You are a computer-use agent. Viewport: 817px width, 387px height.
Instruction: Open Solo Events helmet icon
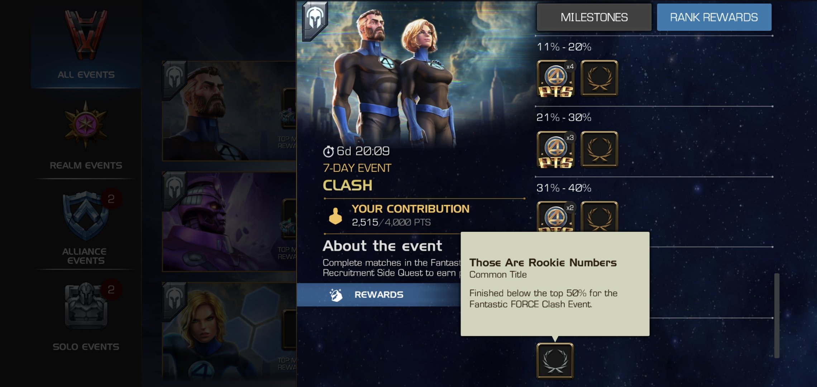(x=86, y=306)
